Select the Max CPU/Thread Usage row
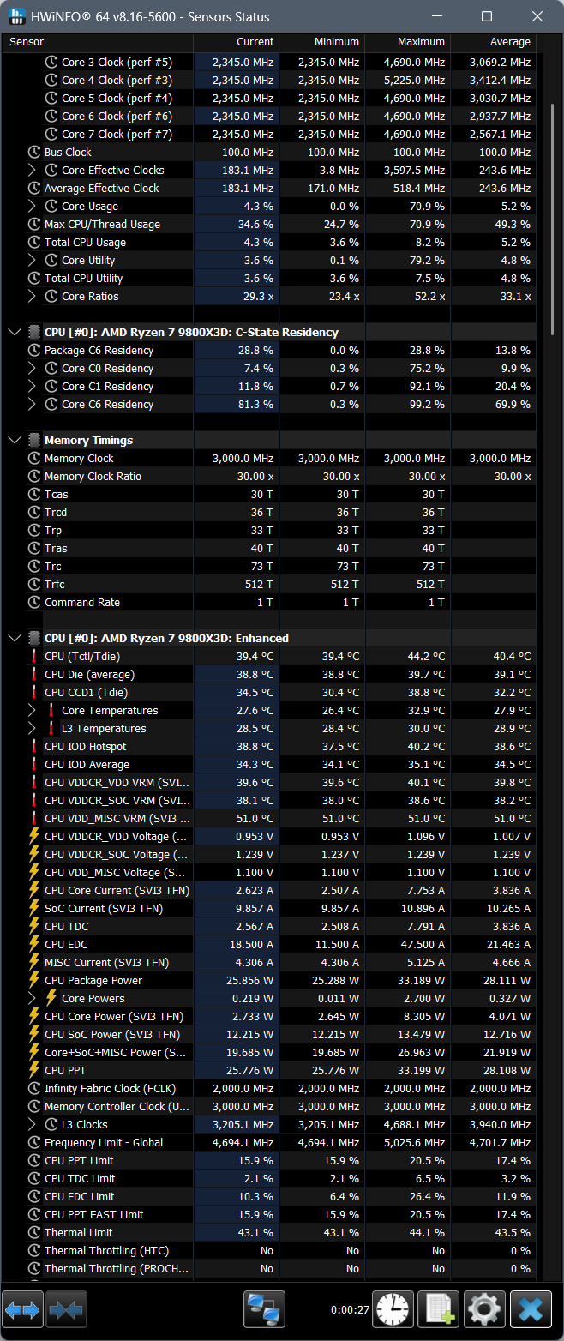Viewport: 564px width, 1341px height. [269, 224]
